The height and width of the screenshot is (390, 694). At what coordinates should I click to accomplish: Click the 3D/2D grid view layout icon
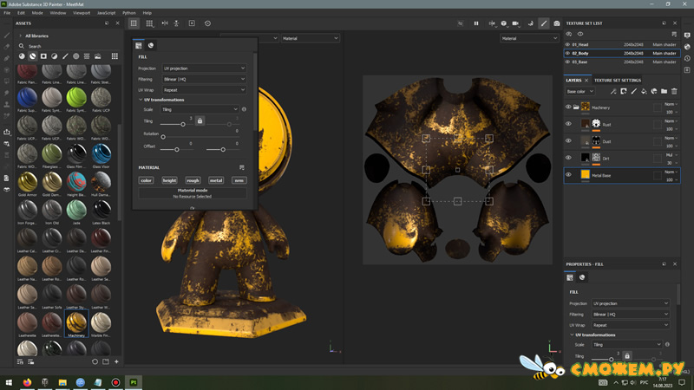pos(134,23)
